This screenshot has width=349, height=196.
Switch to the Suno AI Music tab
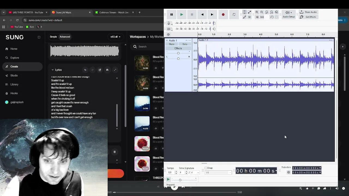coord(71,12)
